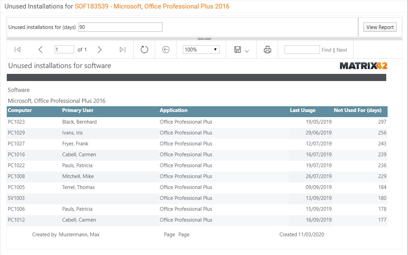This screenshot has width=408, height=255.
Task: Click primary user Black, Bernhard
Action: coord(80,122)
